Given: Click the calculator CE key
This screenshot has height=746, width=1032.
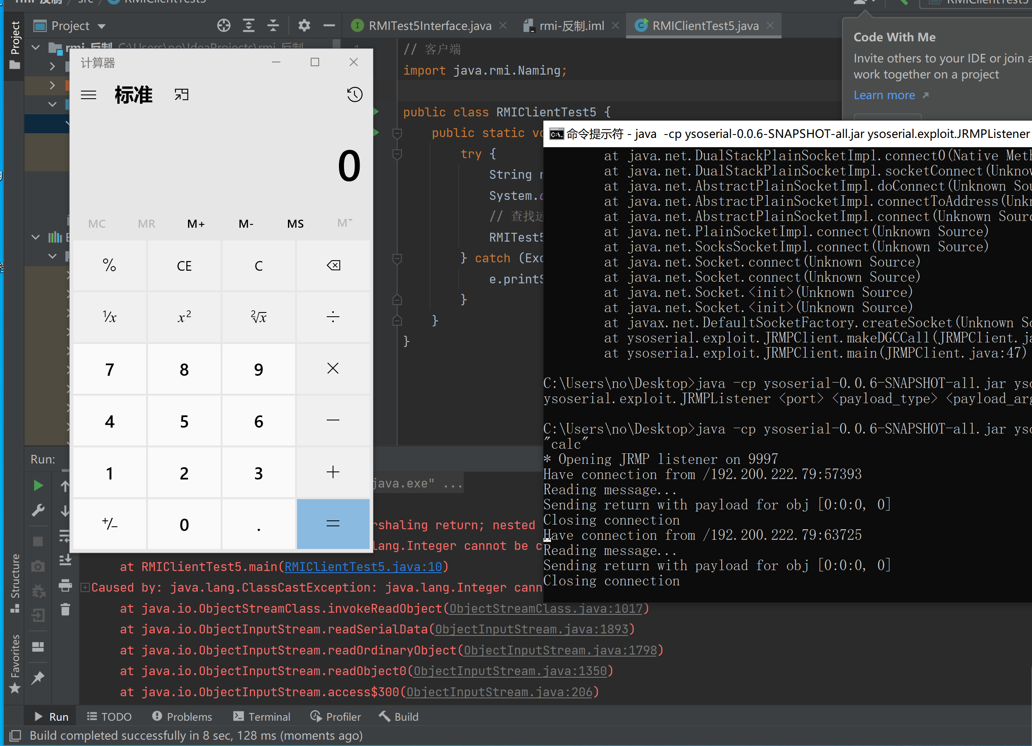Looking at the screenshot, I should click(184, 265).
